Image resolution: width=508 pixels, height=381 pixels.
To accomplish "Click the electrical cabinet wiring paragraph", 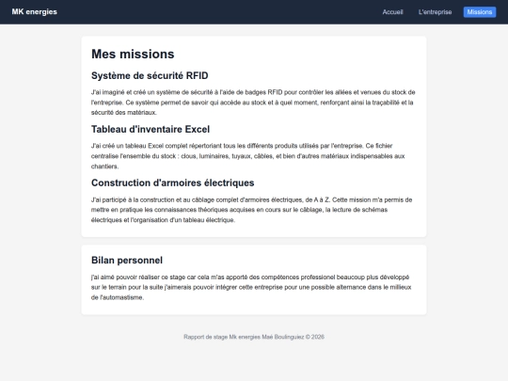I will point(252,210).
